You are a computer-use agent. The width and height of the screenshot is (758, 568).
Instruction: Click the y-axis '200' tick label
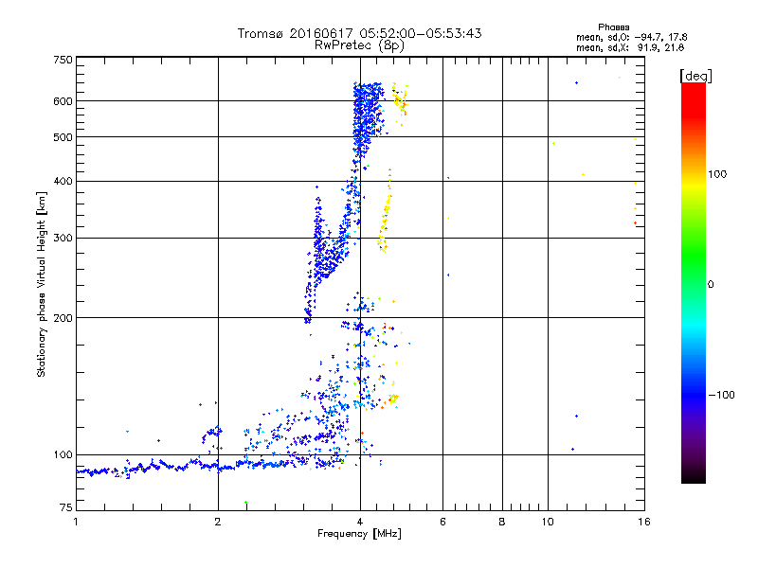pos(63,318)
